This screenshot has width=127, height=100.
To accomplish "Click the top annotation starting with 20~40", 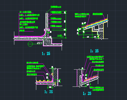I will [25, 12].
